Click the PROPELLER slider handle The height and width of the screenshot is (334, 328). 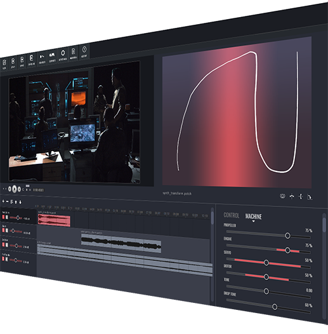pos(287,236)
